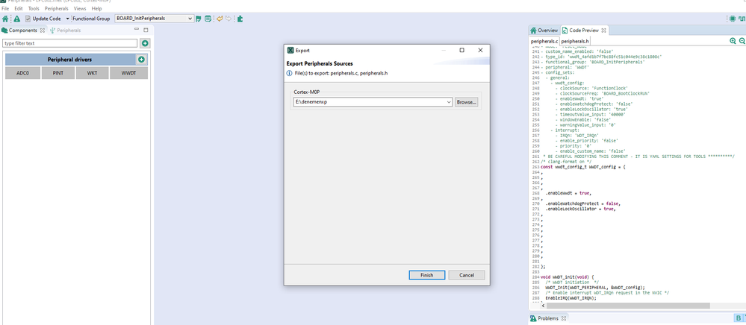This screenshot has height=325, width=746.
Task: Focus the 'type filter text' field
Action: click(x=70, y=43)
